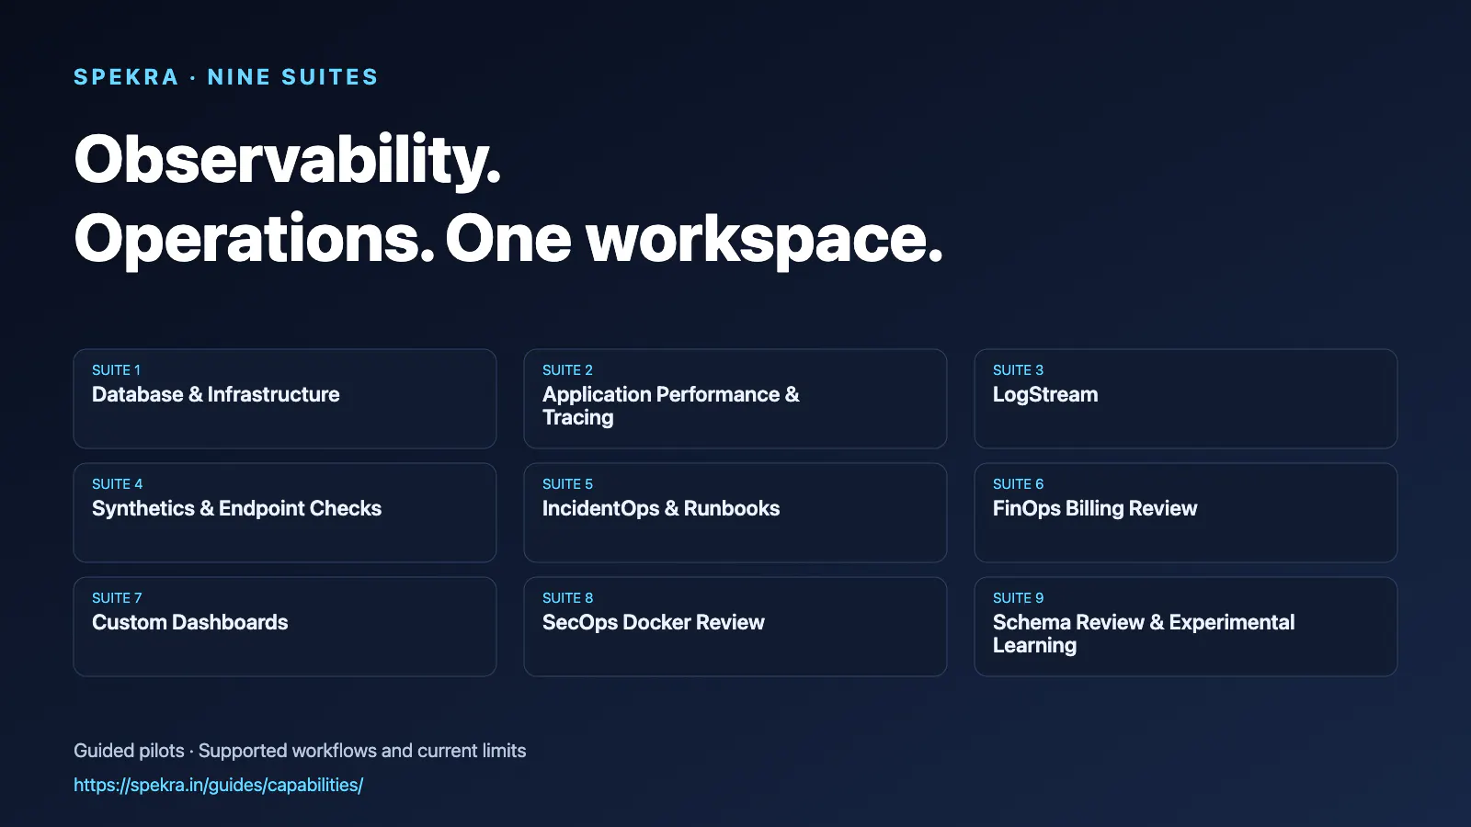Click the LogStream suite card
The width and height of the screenshot is (1471, 827).
(x=1186, y=399)
